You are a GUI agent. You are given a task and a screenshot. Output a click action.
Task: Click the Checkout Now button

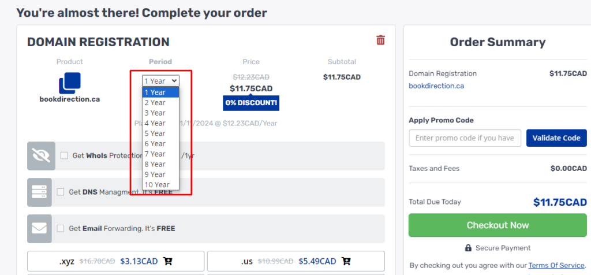[498, 225]
